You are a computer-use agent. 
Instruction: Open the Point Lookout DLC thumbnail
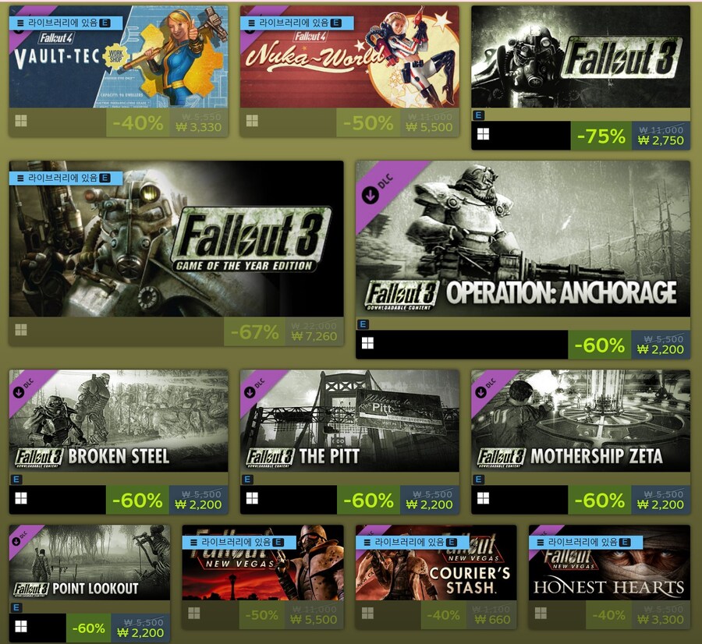pyautogui.click(x=90, y=563)
